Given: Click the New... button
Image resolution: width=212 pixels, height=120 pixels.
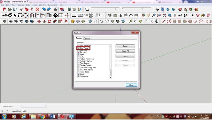Looking at the screenshot, I should click(x=125, y=56).
